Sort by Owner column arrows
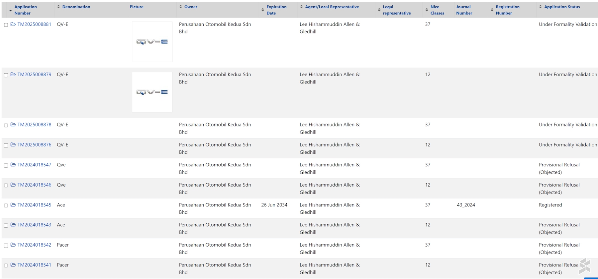 click(x=181, y=7)
